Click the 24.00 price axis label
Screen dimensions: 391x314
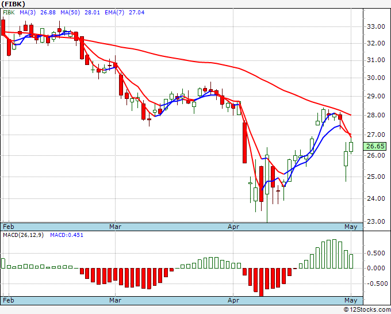point(376,198)
